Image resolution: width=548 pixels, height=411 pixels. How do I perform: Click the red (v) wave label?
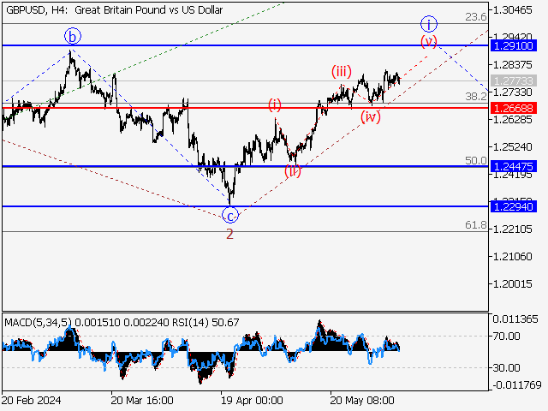point(429,40)
